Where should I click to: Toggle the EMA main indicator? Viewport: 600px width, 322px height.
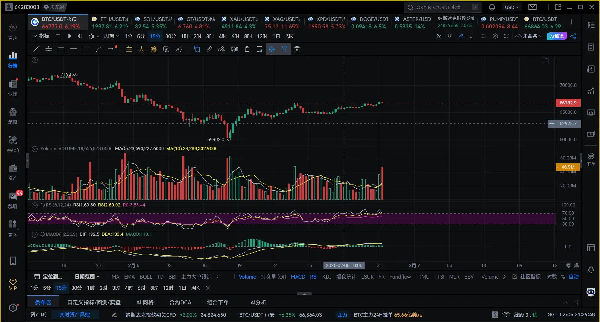(x=129, y=277)
